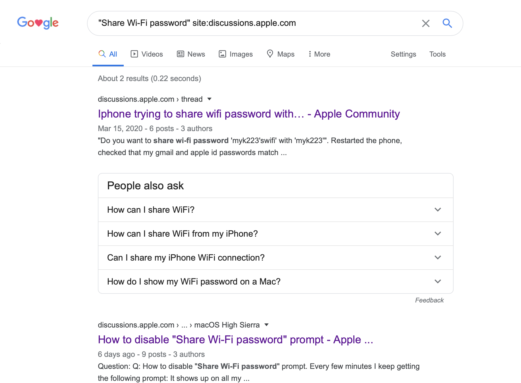The image size is (521, 383).
Task: Click the Google logo
Action: [x=38, y=23]
